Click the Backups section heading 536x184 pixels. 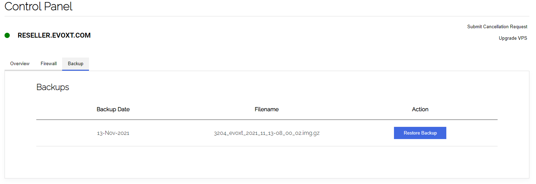tap(53, 87)
